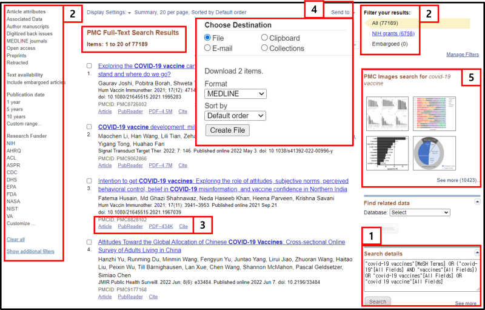Click the Create File button
Image resolution: width=485 pixels, height=310 pixels.
pyautogui.click(x=227, y=130)
